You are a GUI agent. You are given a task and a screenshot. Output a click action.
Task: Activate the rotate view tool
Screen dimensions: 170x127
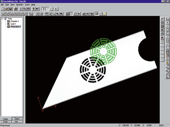71,14
